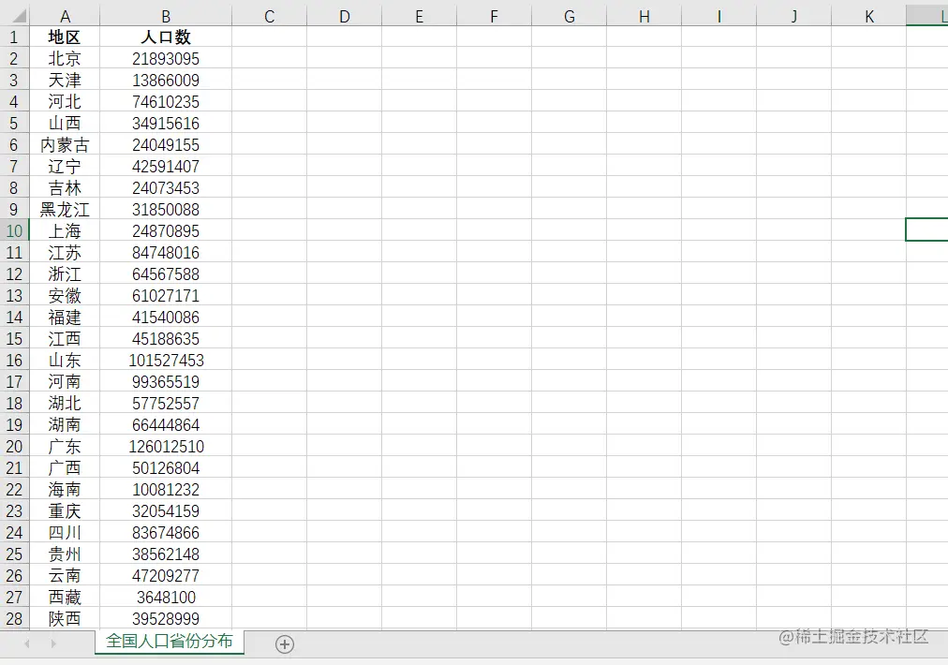948x665 pixels.
Task: Select column I header
Action: (x=719, y=16)
